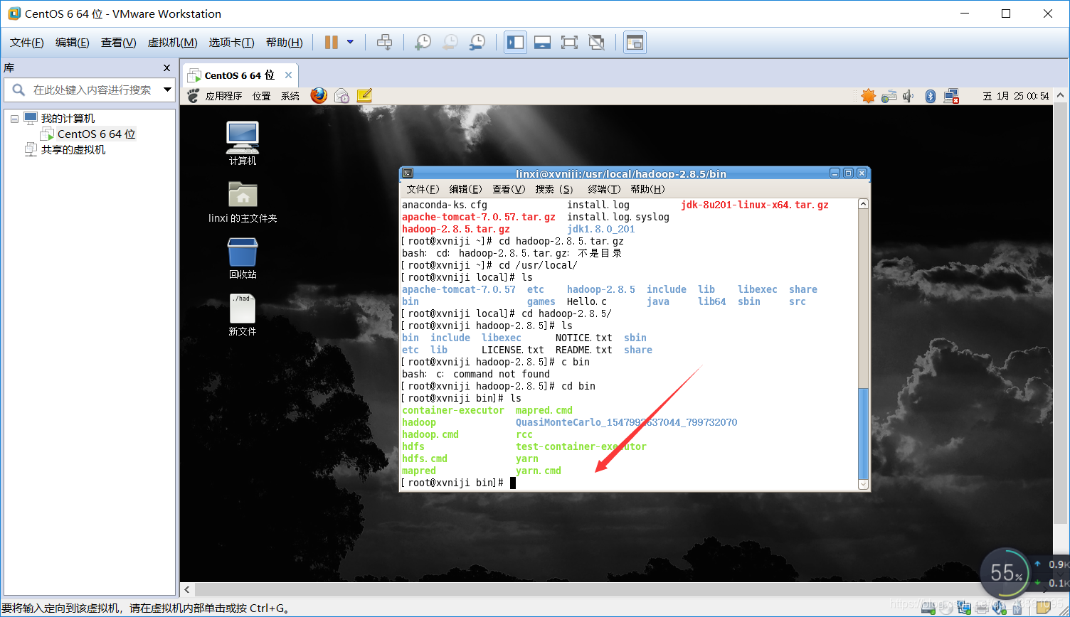Open VMware 查看(V) menu
This screenshot has width=1070, height=617.
(x=118, y=43)
